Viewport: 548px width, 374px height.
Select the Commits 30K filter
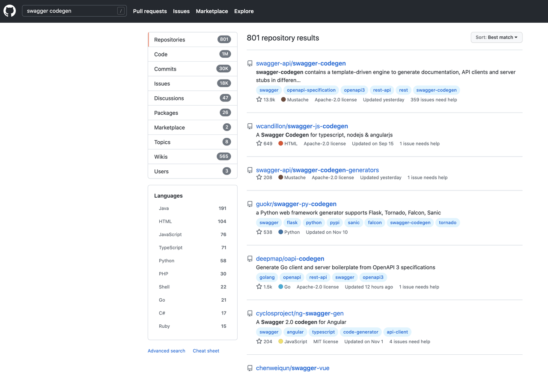pyautogui.click(x=193, y=68)
